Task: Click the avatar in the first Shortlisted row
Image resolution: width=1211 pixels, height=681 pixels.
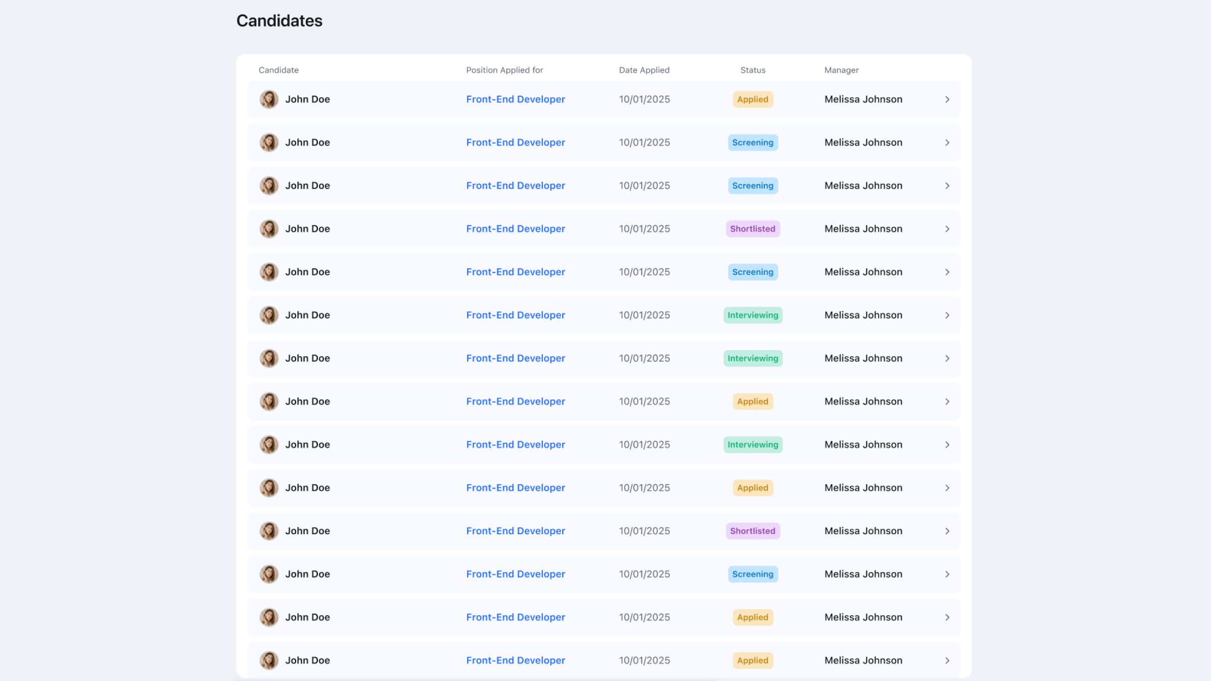Action: tap(269, 229)
